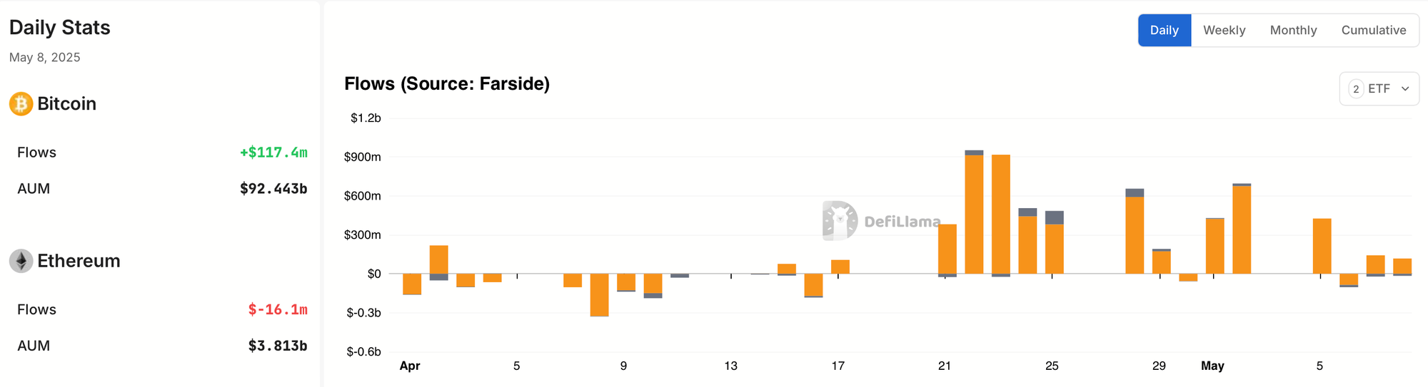The width and height of the screenshot is (1428, 387).
Task: Click the Bitcoin AUM value $92.443b
Action: pyautogui.click(x=273, y=189)
